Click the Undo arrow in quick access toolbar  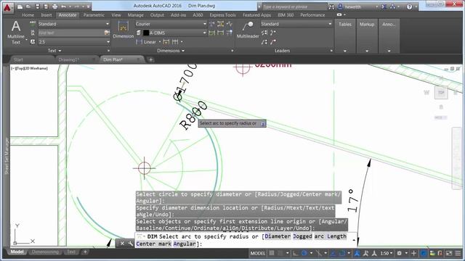[64, 7]
